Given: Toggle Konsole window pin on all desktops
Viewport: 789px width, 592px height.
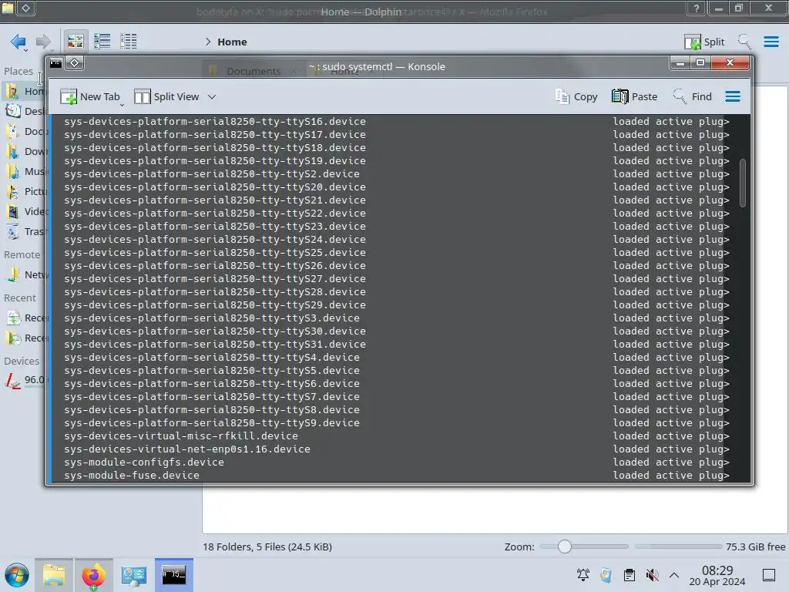Looking at the screenshot, I should click(75, 63).
